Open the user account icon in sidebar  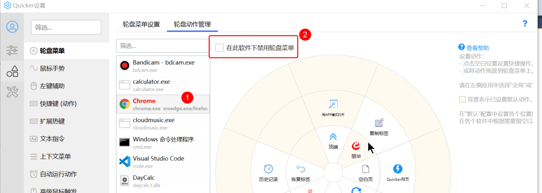[x=12, y=27]
